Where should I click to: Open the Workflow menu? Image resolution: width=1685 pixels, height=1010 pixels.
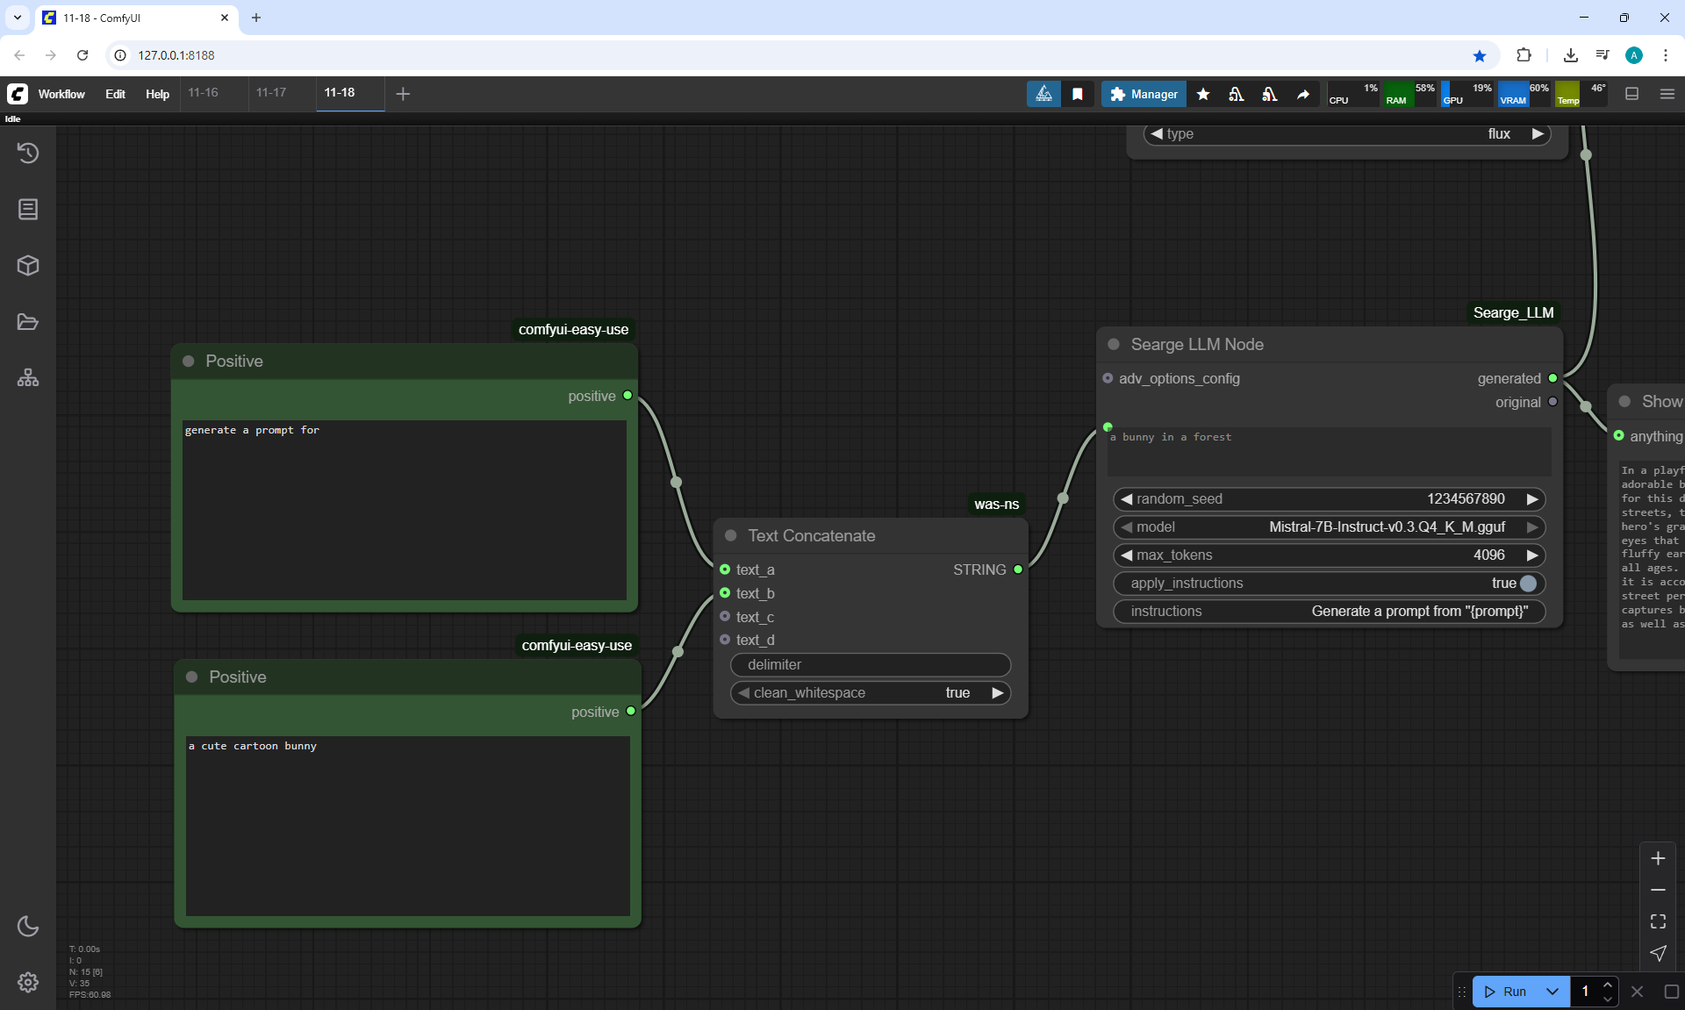coord(61,94)
